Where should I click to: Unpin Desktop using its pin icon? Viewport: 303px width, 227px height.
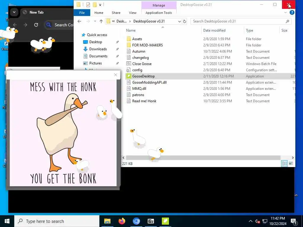(117, 42)
